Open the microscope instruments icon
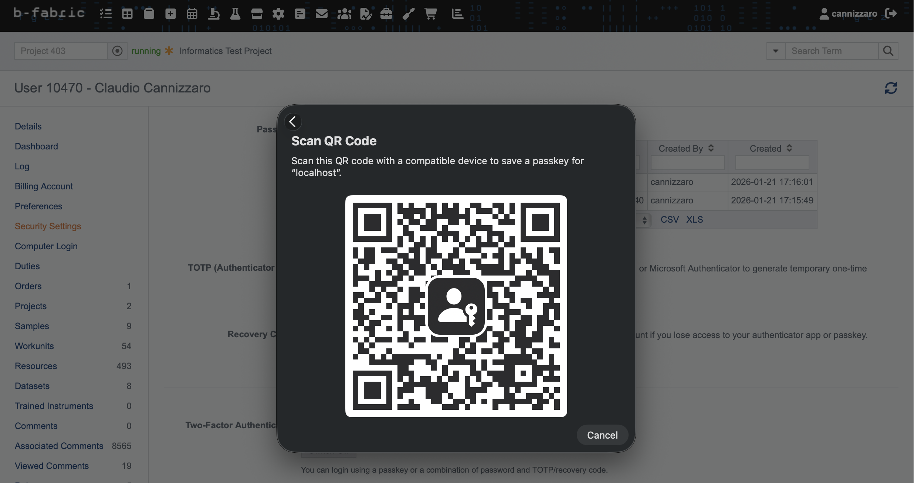This screenshot has width=914, height=483. pos(214,14)
